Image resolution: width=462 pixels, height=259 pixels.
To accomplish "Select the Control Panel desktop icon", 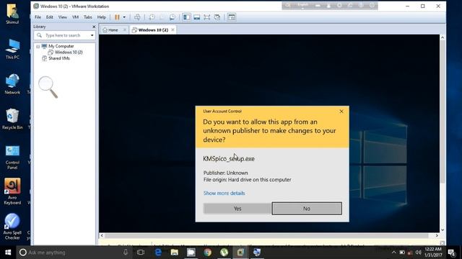I will 12,158.
